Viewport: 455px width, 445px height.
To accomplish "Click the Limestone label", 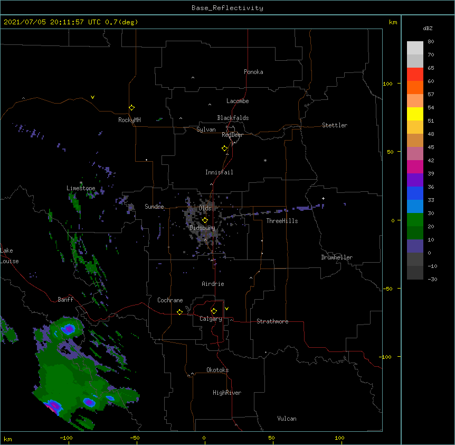I will click(81, 188).
